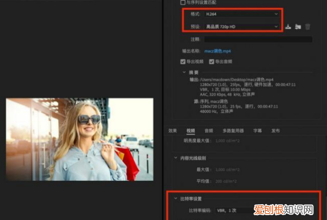Switch to the 音频 tab
The width and height of the screenshot is (327, 220).
[x=209, y=130]
